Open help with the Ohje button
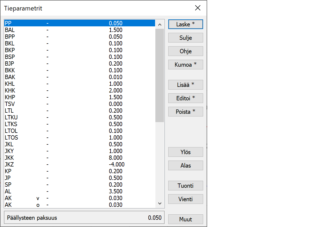This screenshot has width=322, height=227. coord(185,51)
